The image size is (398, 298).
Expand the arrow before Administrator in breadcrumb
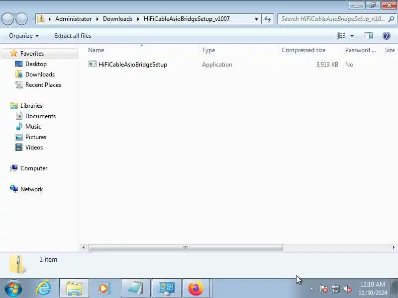point(50,19)
